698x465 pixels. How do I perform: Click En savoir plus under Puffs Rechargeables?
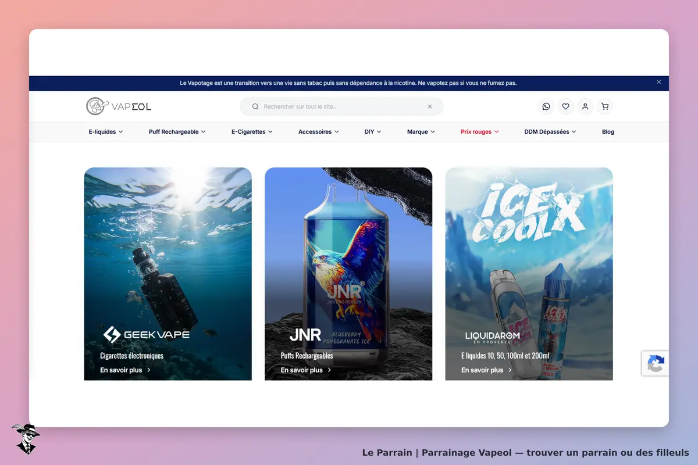[x=306, y=370]
